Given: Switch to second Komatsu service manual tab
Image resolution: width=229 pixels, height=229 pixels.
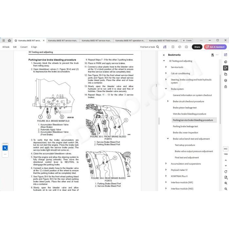Looking at the screenshot, I should [x=62, y=41].
